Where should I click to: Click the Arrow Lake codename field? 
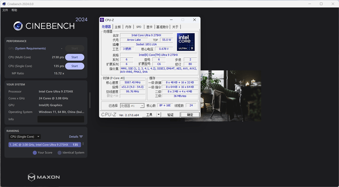point(134,40)
